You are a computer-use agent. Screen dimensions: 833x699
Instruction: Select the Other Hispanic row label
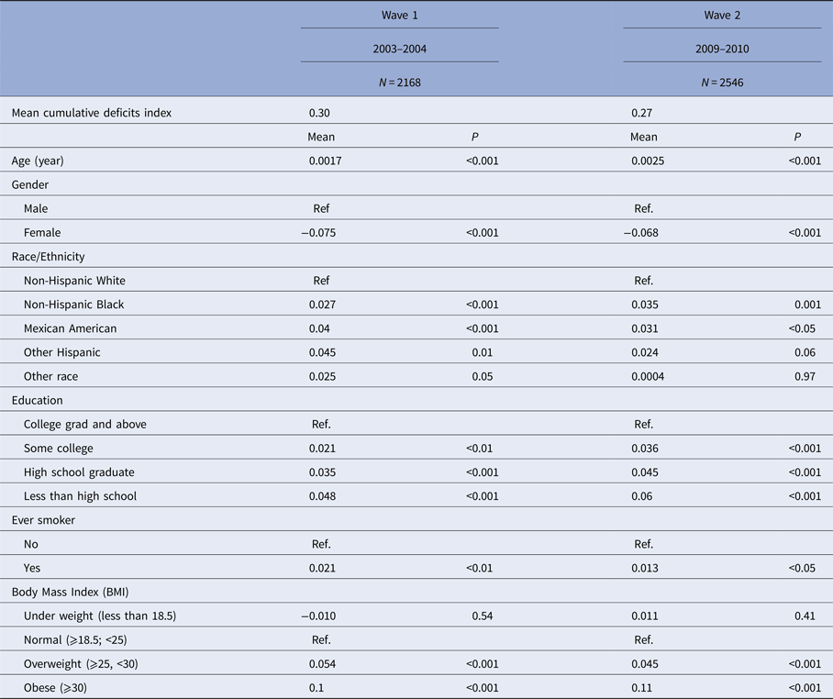[x=62, y=352]
